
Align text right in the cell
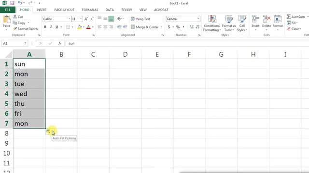click(x=111, y=27)
